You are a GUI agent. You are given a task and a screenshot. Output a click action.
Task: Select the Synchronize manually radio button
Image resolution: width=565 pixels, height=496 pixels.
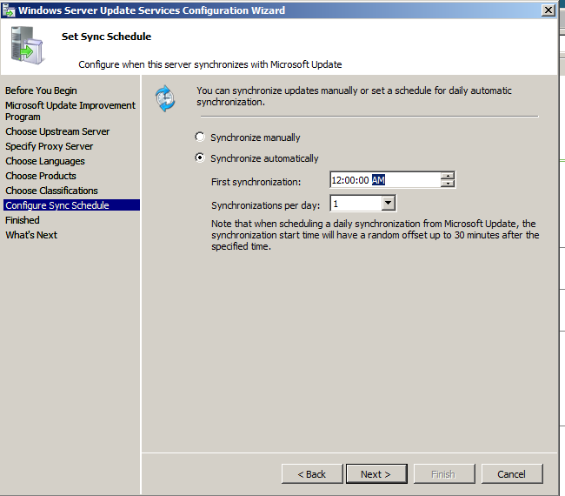click(200, 137)
